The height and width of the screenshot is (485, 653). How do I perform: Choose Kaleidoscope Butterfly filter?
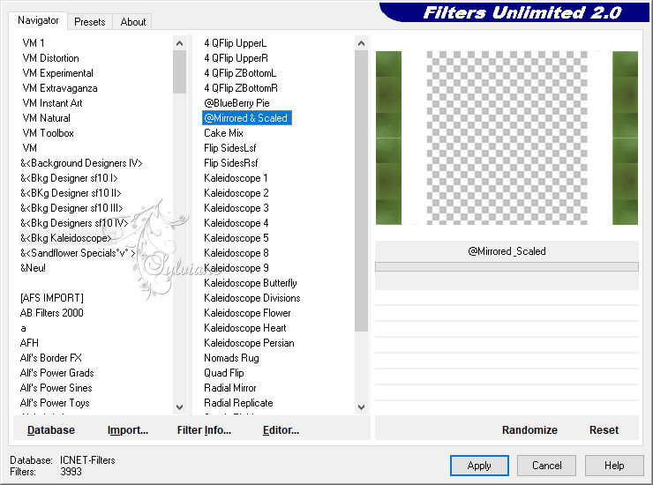tap(251, 283)
